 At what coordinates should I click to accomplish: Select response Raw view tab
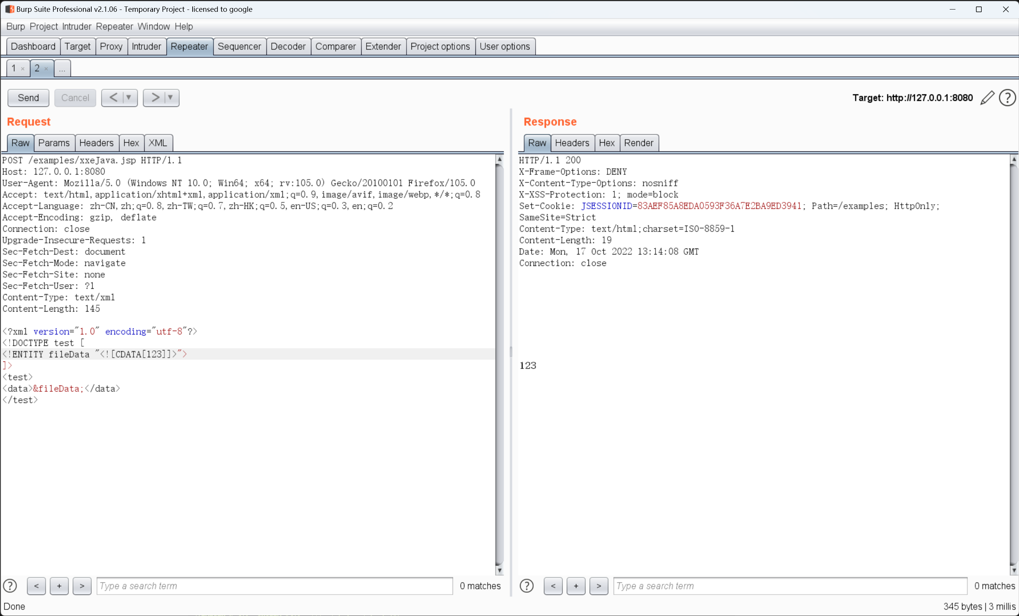[537, 143]
